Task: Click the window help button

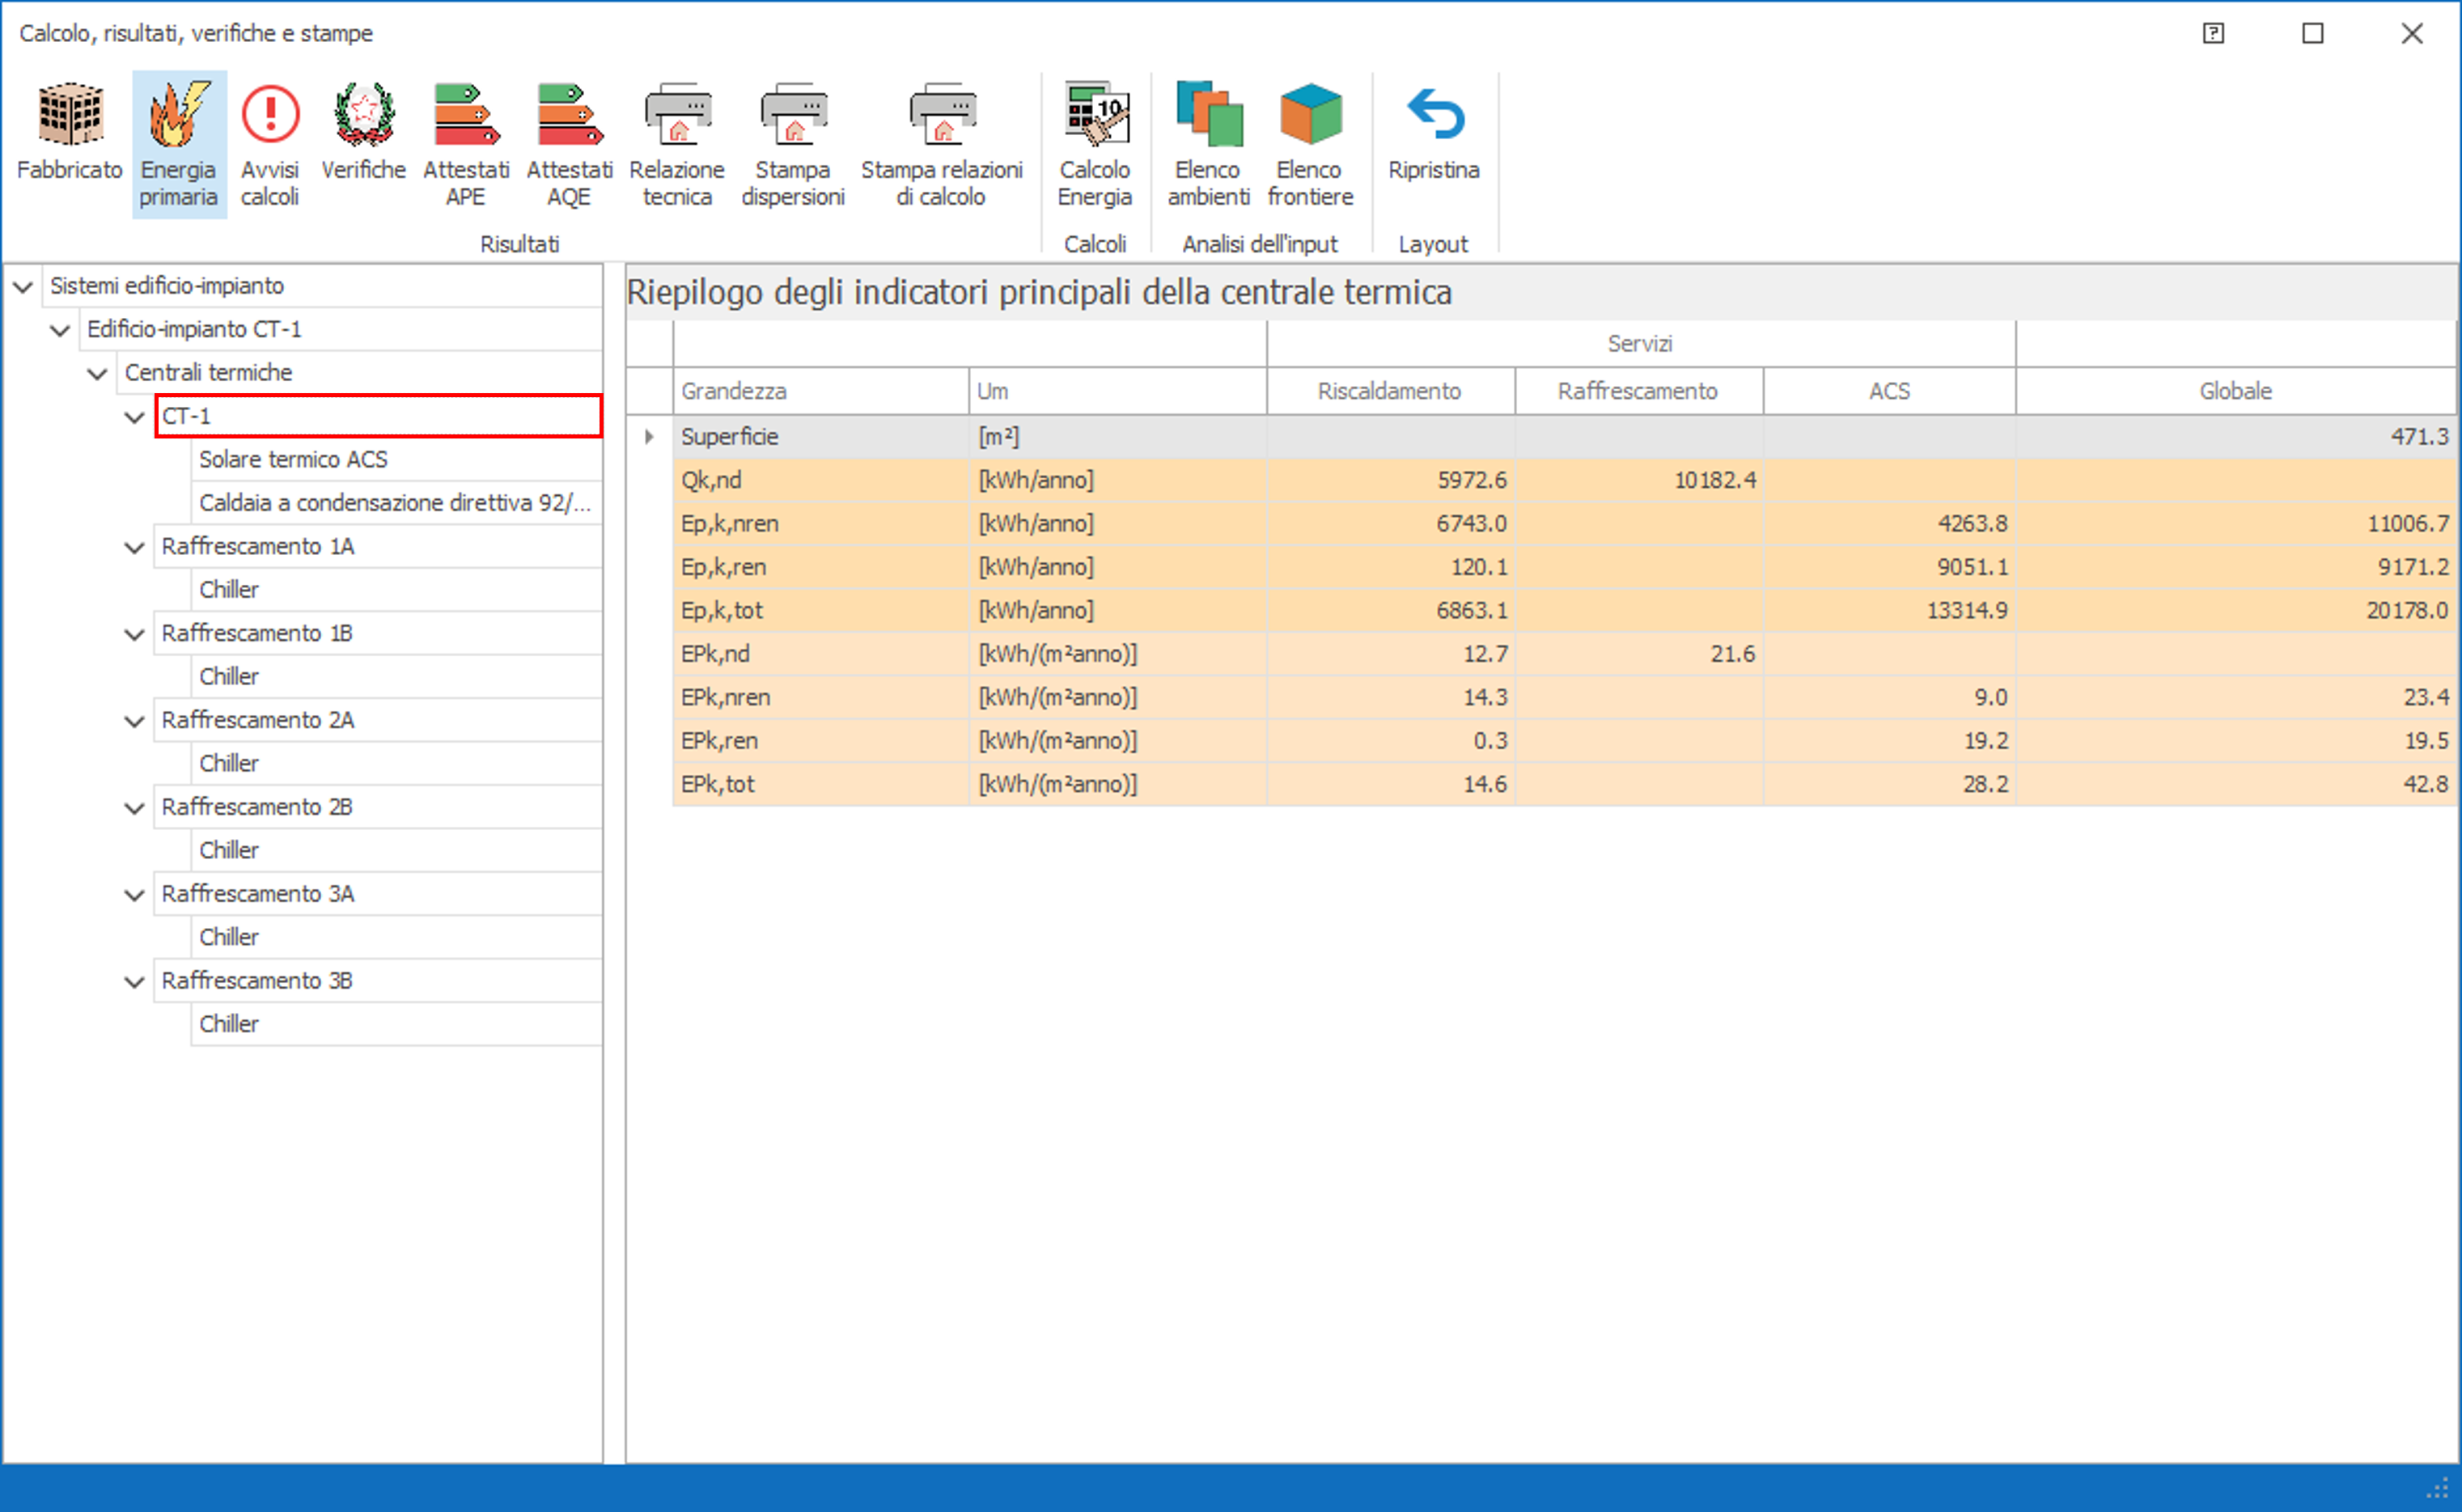Action: tap(2213, 33)
